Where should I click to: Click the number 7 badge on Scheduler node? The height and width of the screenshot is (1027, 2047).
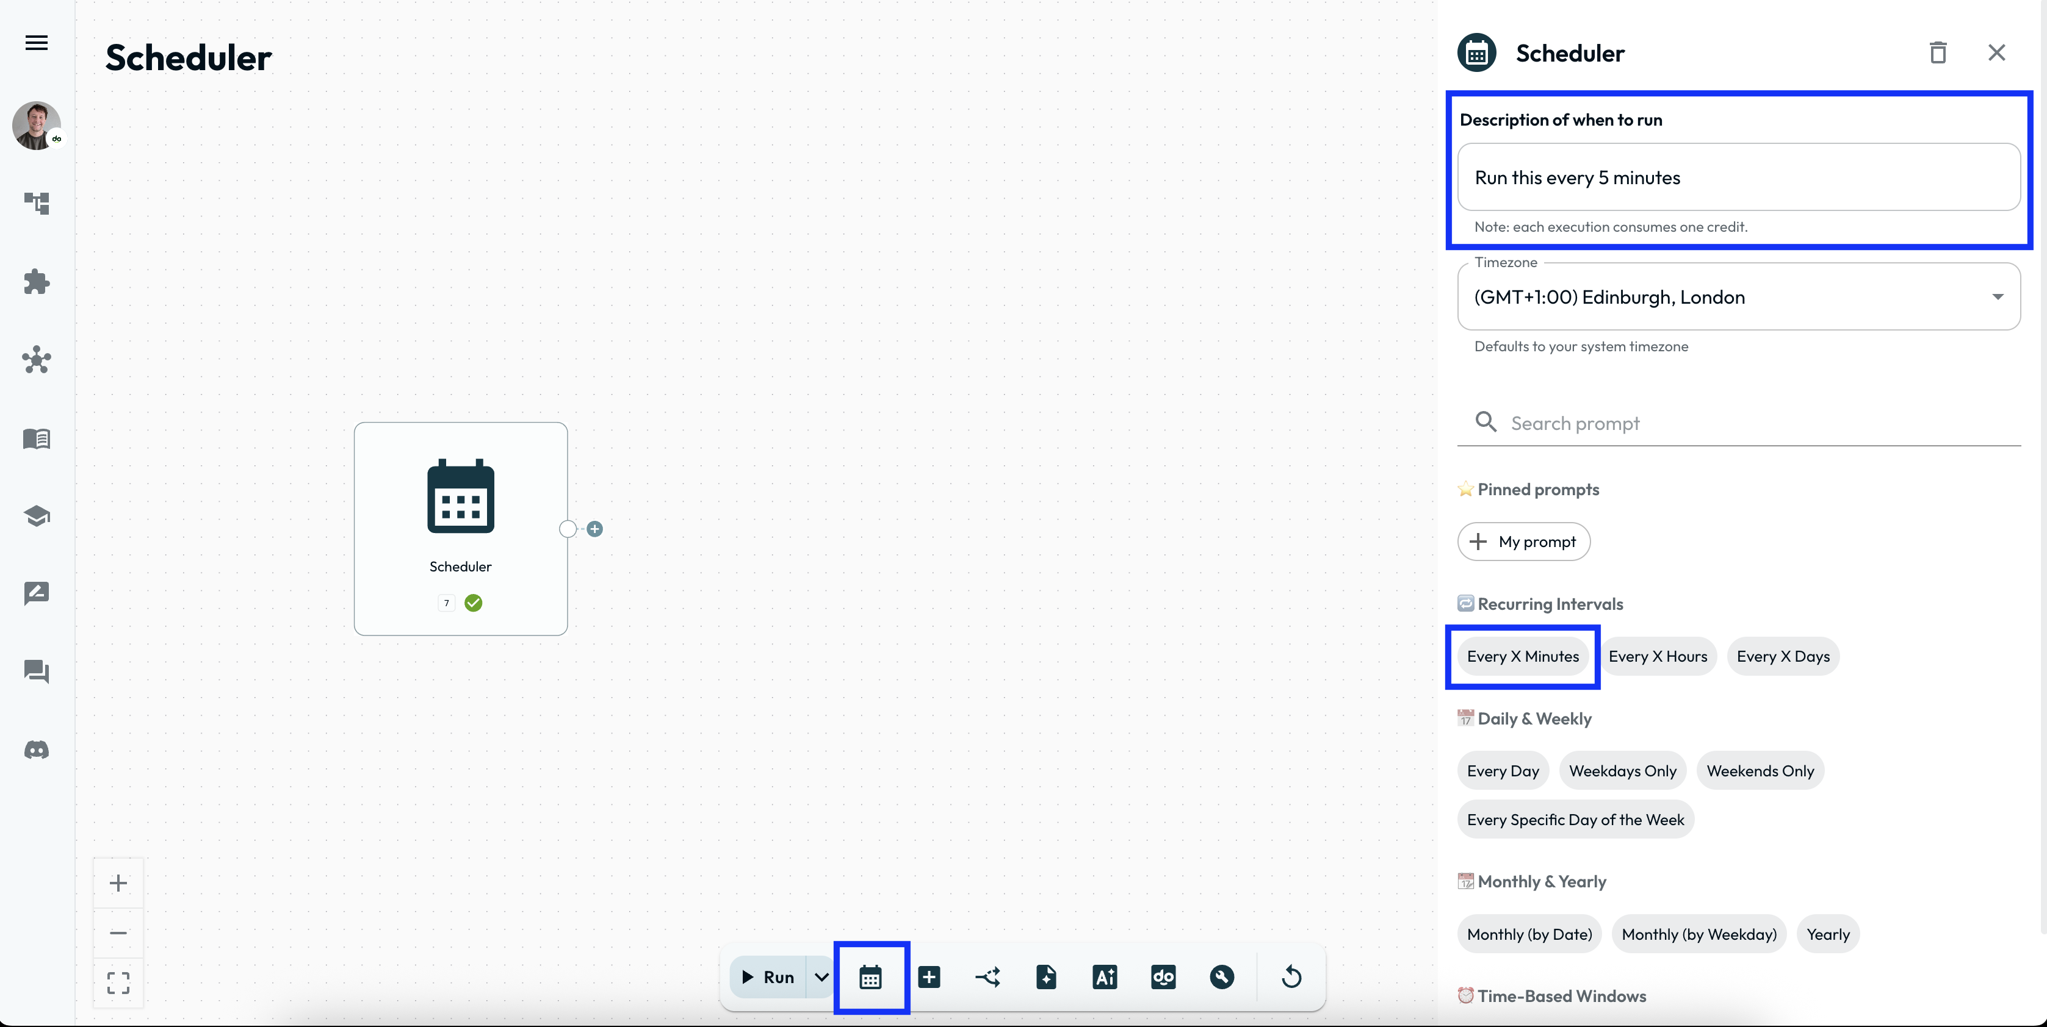(x=447, y=603)
